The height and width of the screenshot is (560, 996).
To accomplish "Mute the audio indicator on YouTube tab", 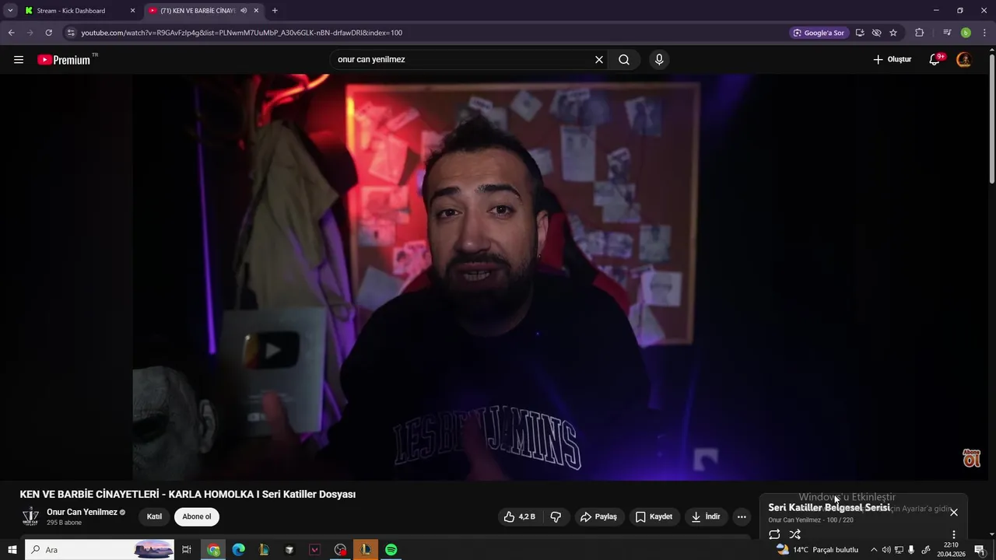I will coord(244,11).
